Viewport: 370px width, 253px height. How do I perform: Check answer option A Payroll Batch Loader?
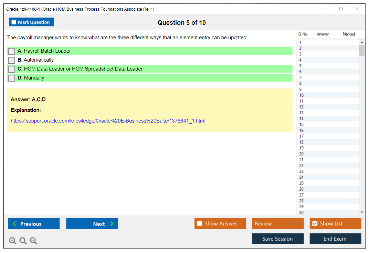coord(11,51)
